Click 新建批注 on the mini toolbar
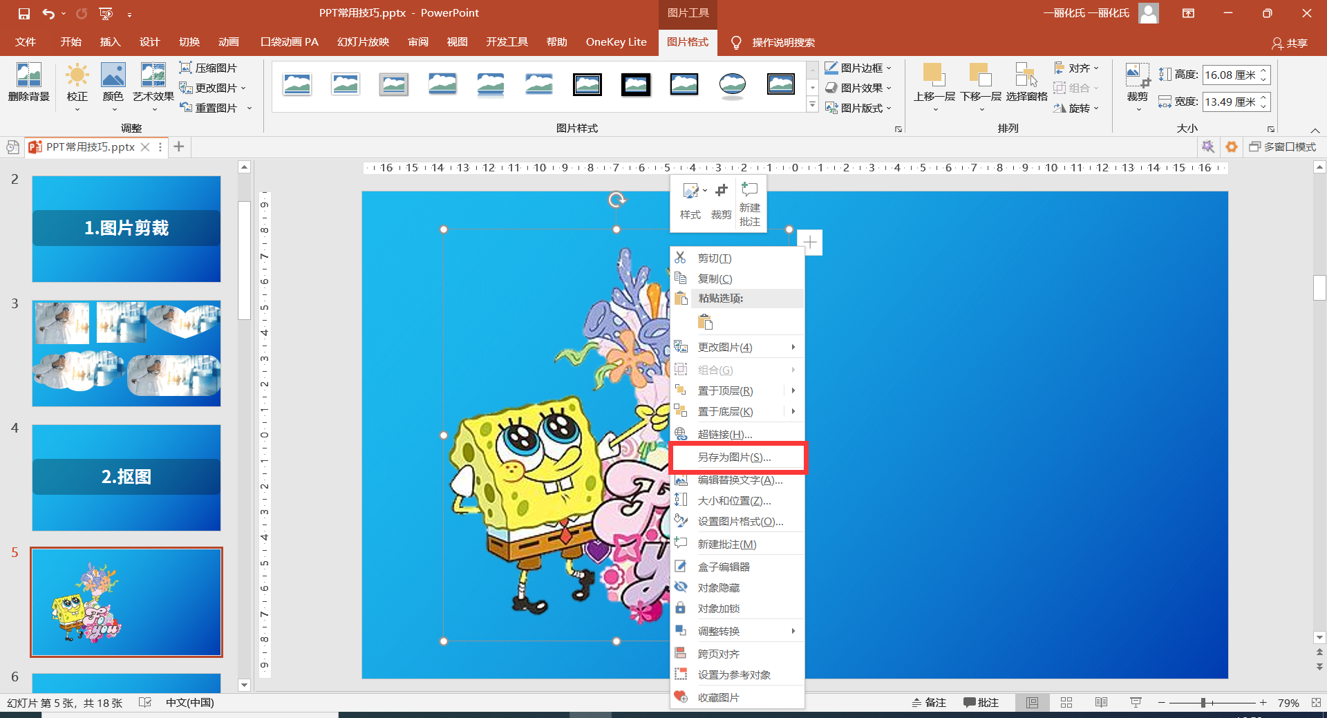 click(750, 204)
